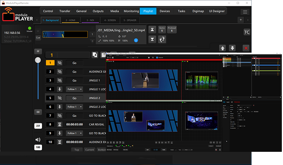
Task: Click the Cue button
Action: [38, 38]
